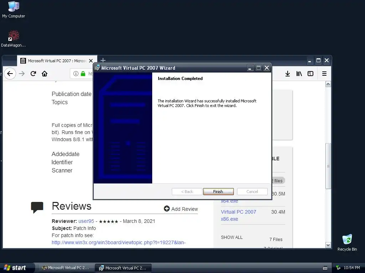Close the Microsoft Virtual PC 2007 tab
The image size is (365, 273).
91,60
